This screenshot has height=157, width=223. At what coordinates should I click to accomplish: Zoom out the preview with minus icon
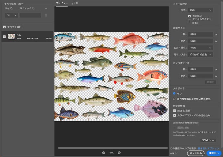[104, 153]
